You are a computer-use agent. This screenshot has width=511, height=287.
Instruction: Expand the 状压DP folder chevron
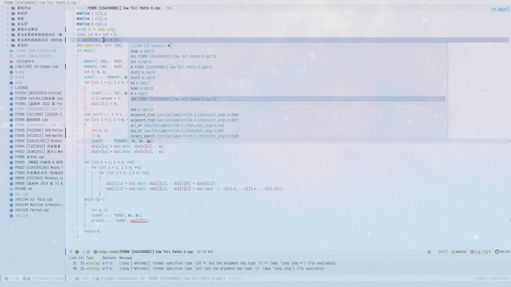coord(8,24)
